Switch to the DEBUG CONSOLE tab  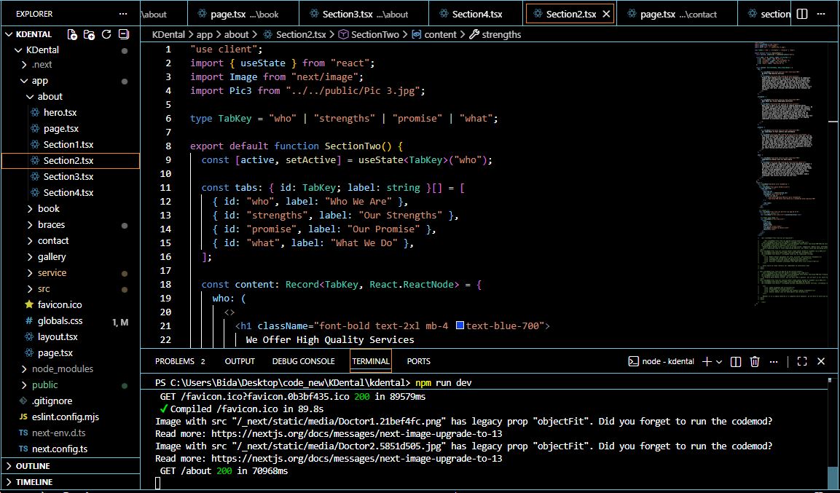pos(303,361)
